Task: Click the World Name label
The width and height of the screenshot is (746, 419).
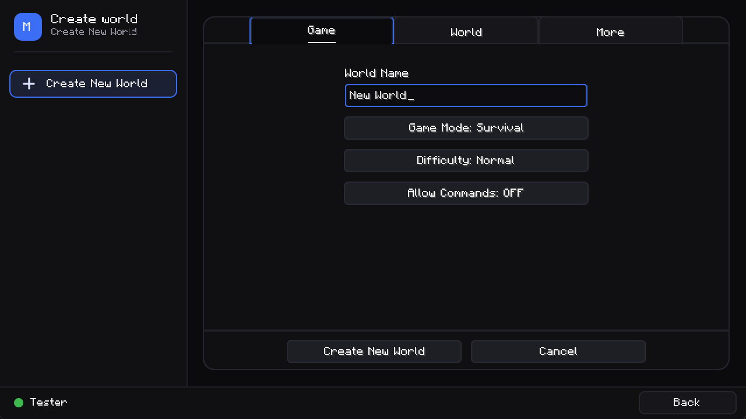Action: [376, 73]
